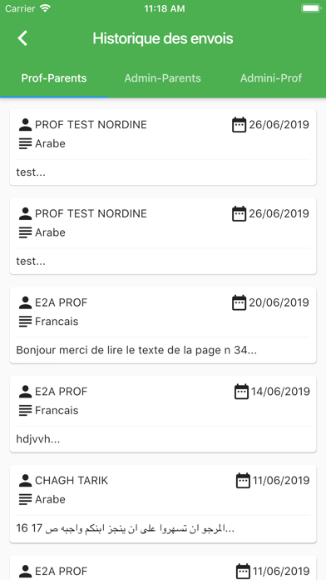Click the 11:18 AM clock
The width and height of the screenshot is (326, 580).
165,9
